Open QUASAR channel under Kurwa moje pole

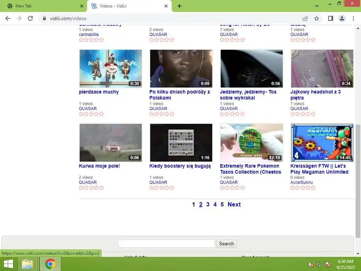coord(87,182)
